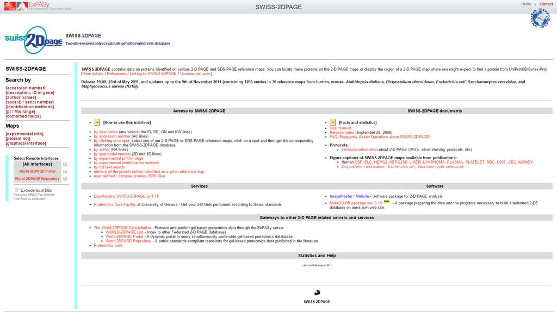Click by full text search link
557x312 pixels.
[x=109, y=167]
